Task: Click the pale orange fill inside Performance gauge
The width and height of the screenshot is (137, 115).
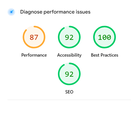Action: point(34,43)
